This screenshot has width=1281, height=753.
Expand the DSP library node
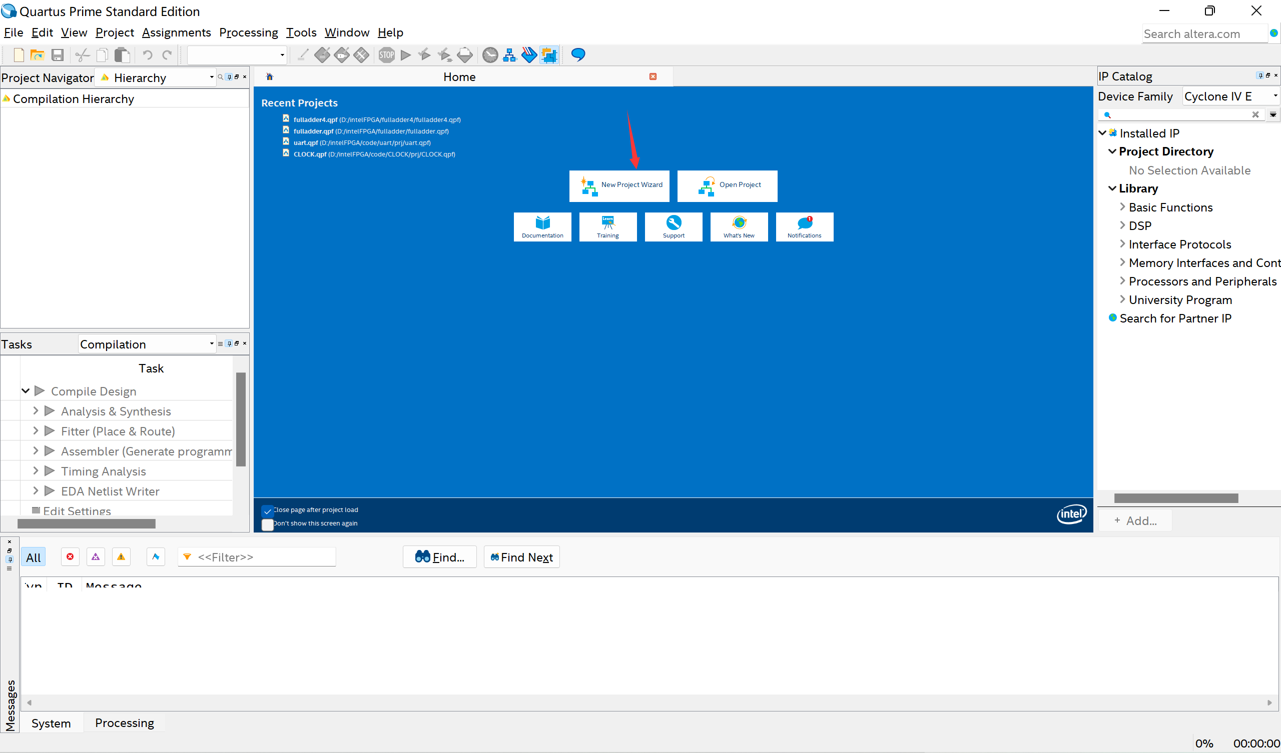1122,225
